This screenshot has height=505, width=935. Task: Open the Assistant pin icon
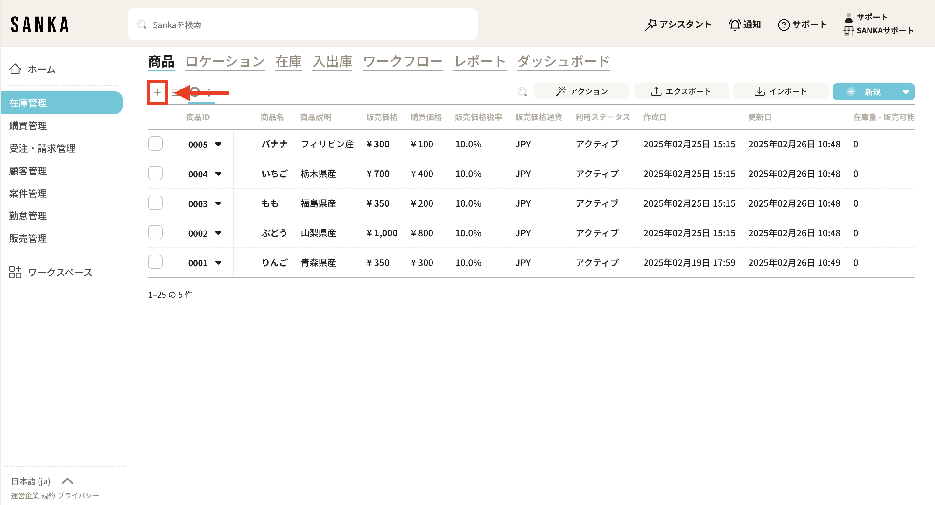(650, 25)
